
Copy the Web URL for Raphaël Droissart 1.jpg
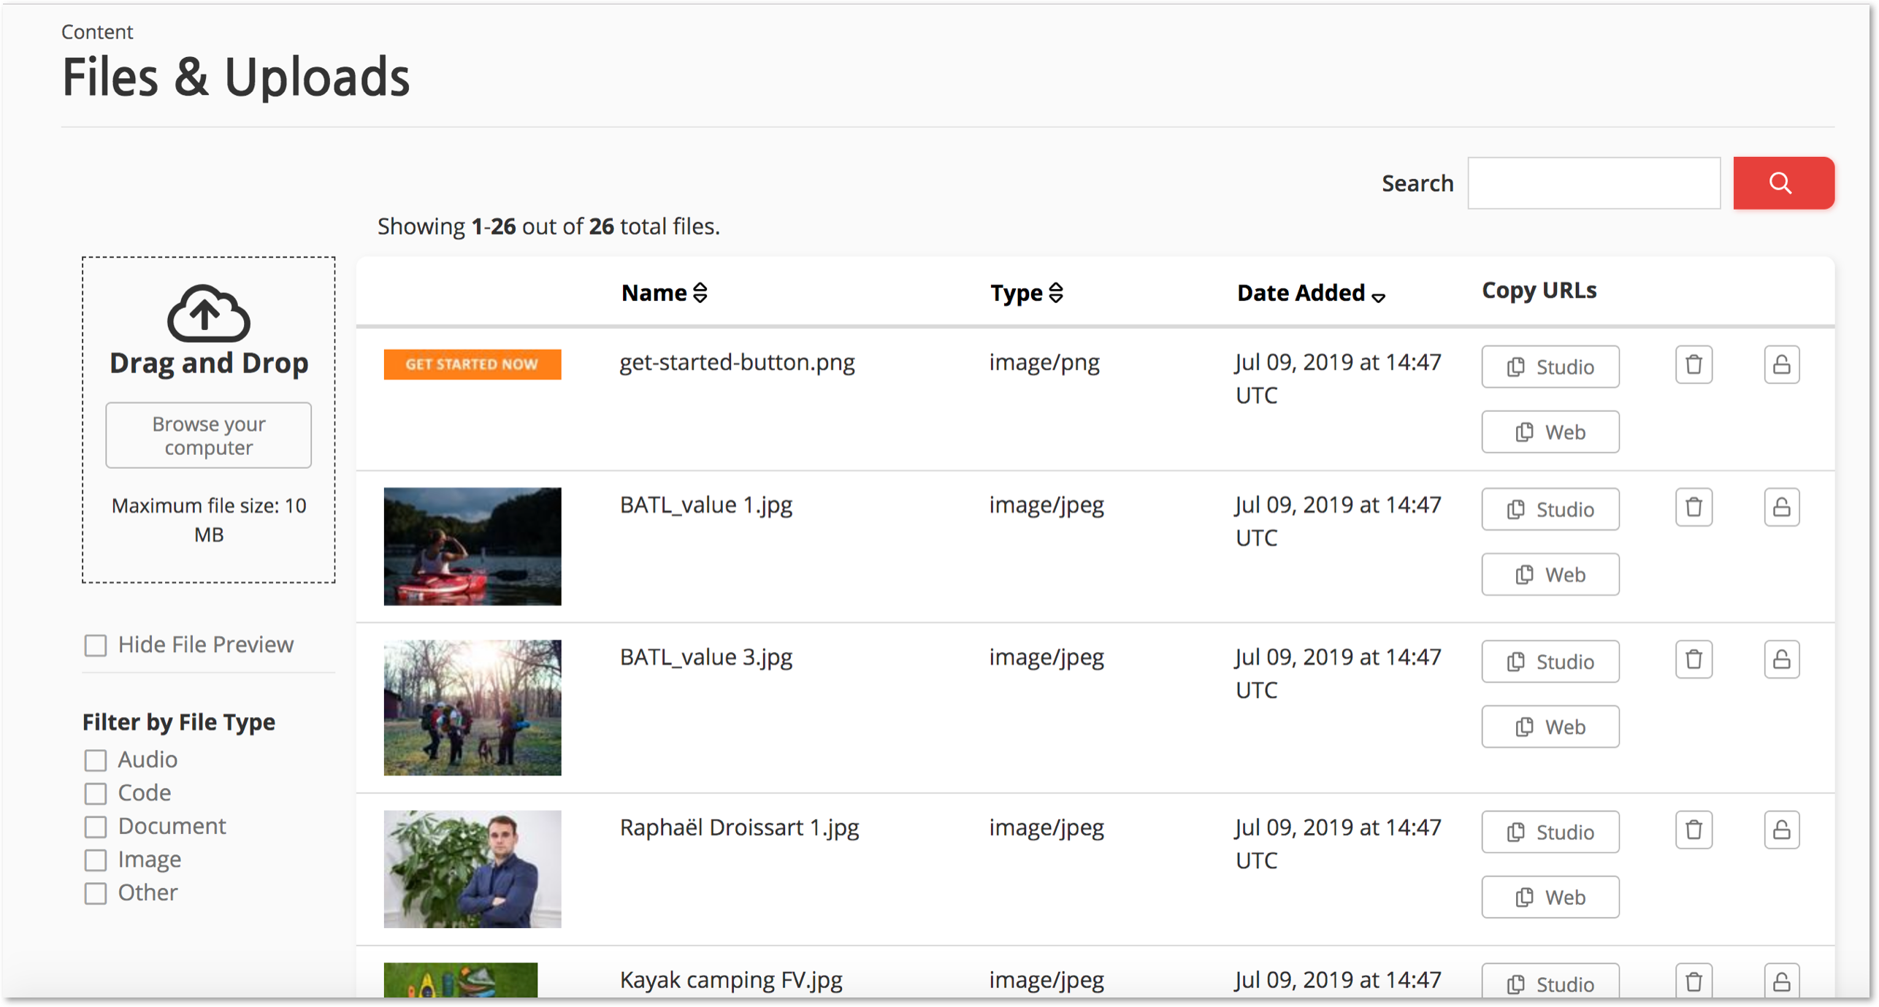tap(1550, 897)
